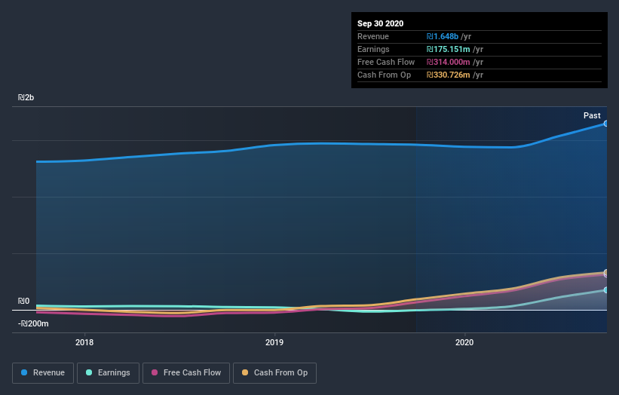The height and width of the screenshot is (395, 619).
Task: Click the -₪200m y-axis label
Action: 33,323
